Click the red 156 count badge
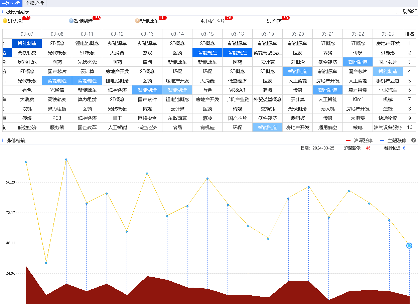Viewport: 418px width, 305px height. click(x=97, y=18)
